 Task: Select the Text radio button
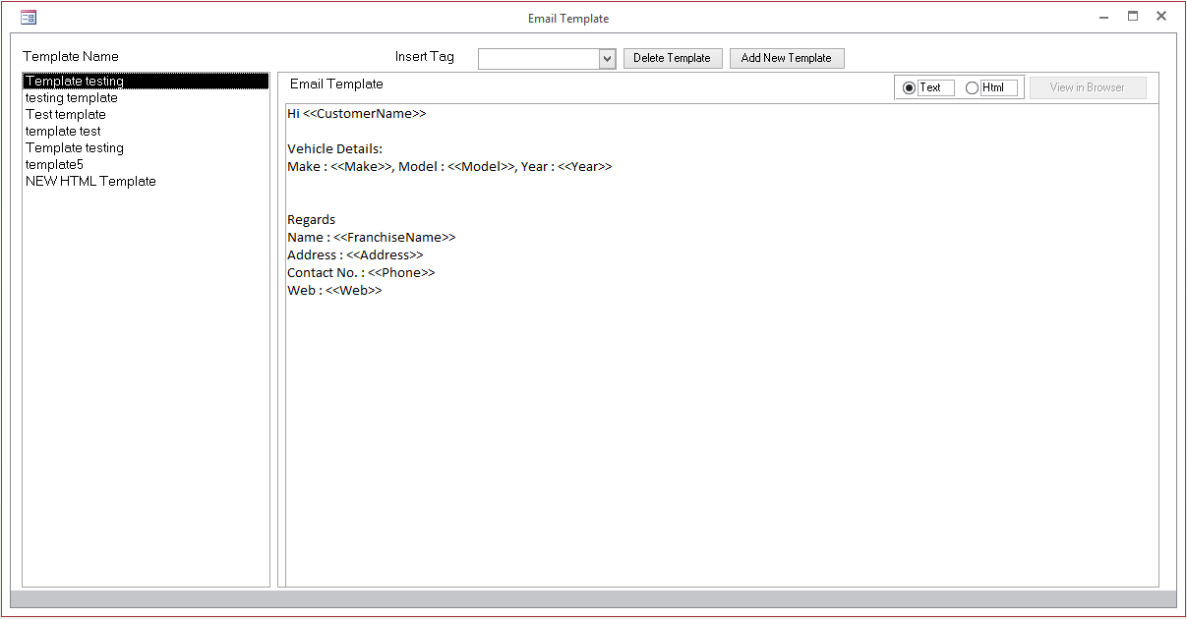(x=909, y=87)
